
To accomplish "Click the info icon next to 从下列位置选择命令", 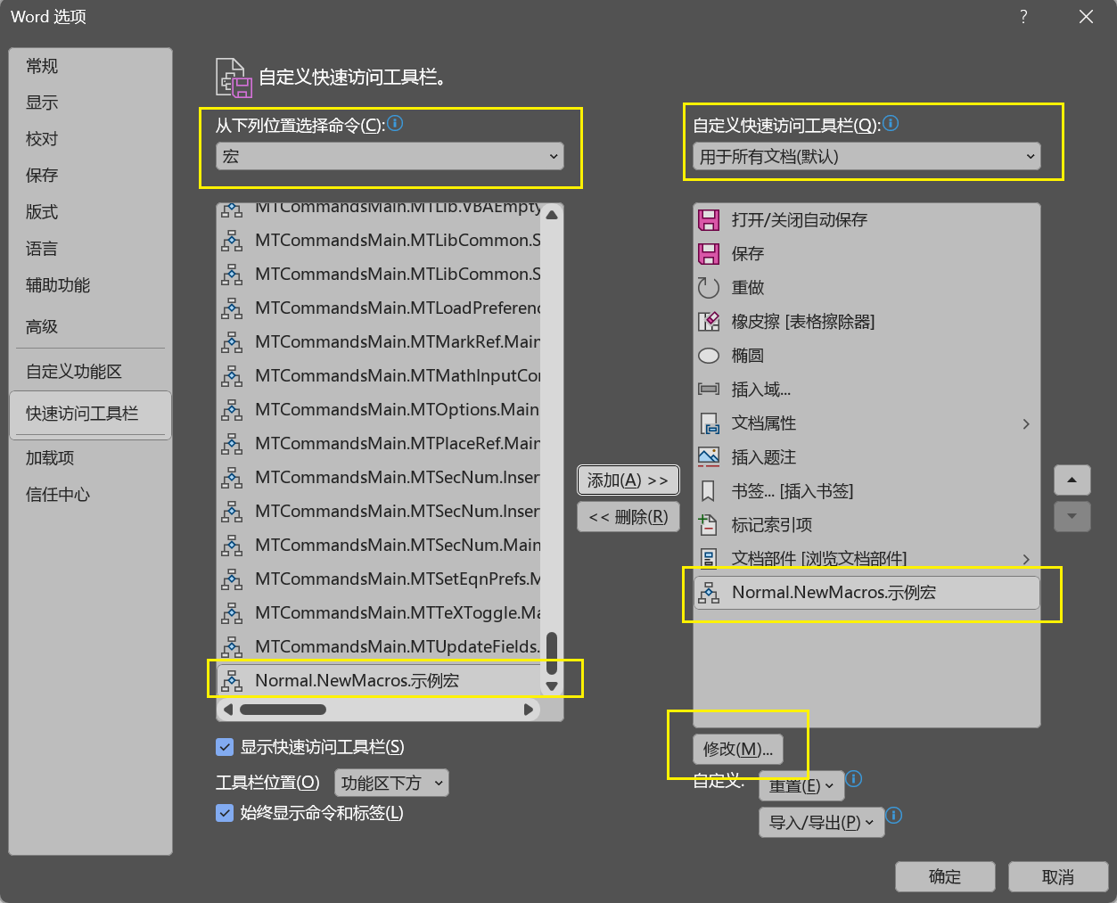I will pos(396,123).
